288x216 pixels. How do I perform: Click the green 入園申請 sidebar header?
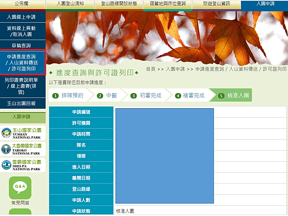pyautogui.click(x=23, y=117)
